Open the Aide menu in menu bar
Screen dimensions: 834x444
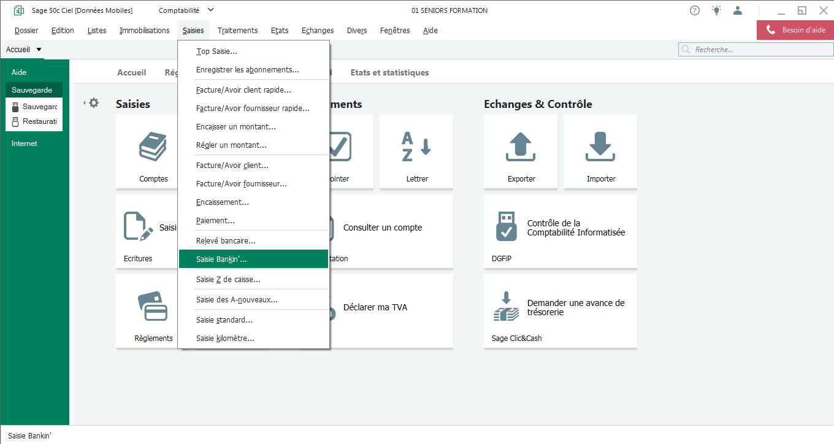[x=430, y=30]
